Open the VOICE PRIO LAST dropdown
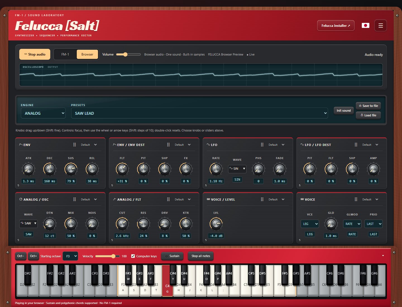 point(374,224)
